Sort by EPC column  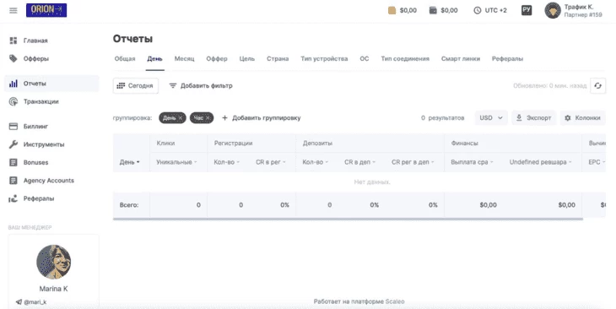(x=597, y=162)
